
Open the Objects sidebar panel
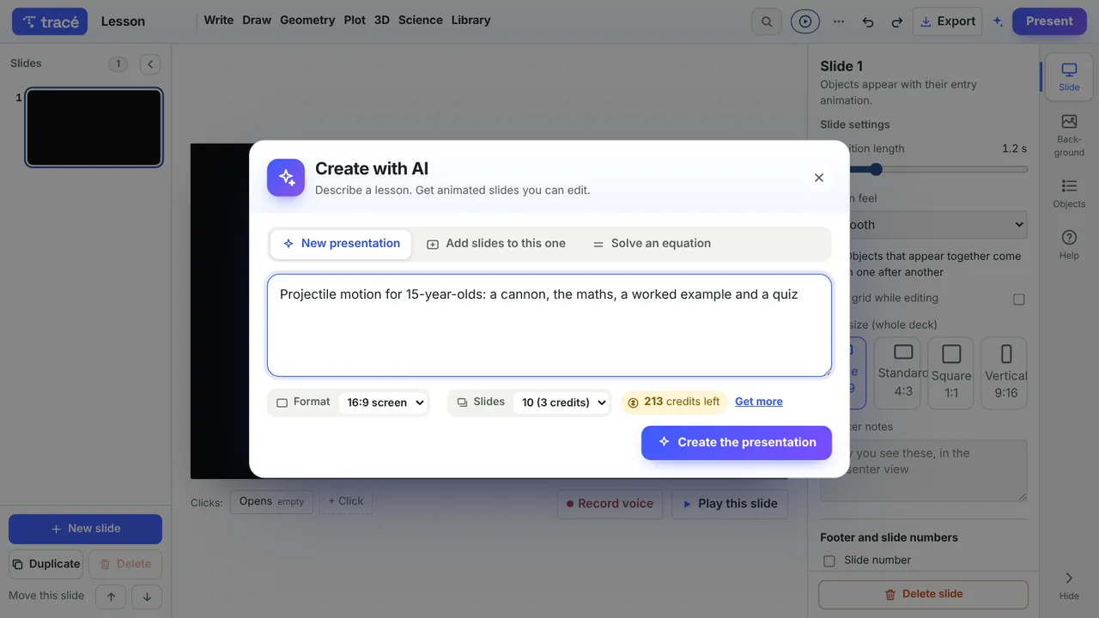click(1069, 193)
